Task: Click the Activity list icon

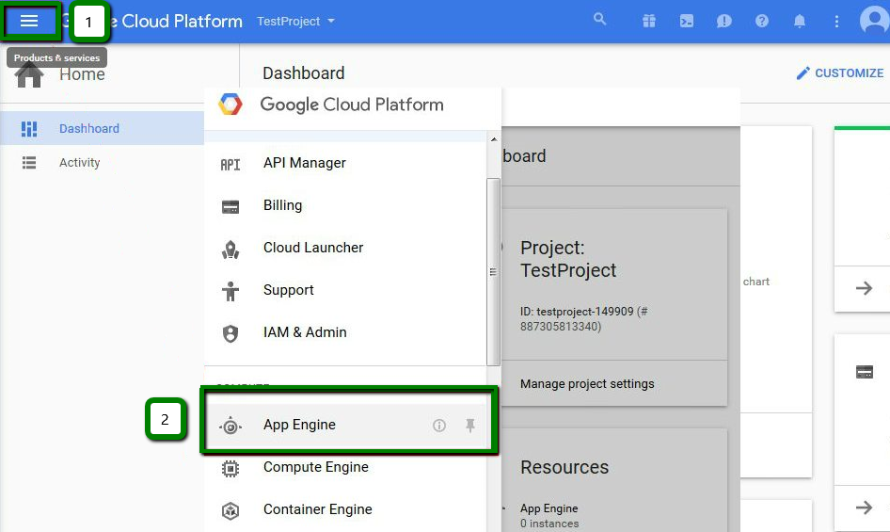Action: tap(29, 163)
